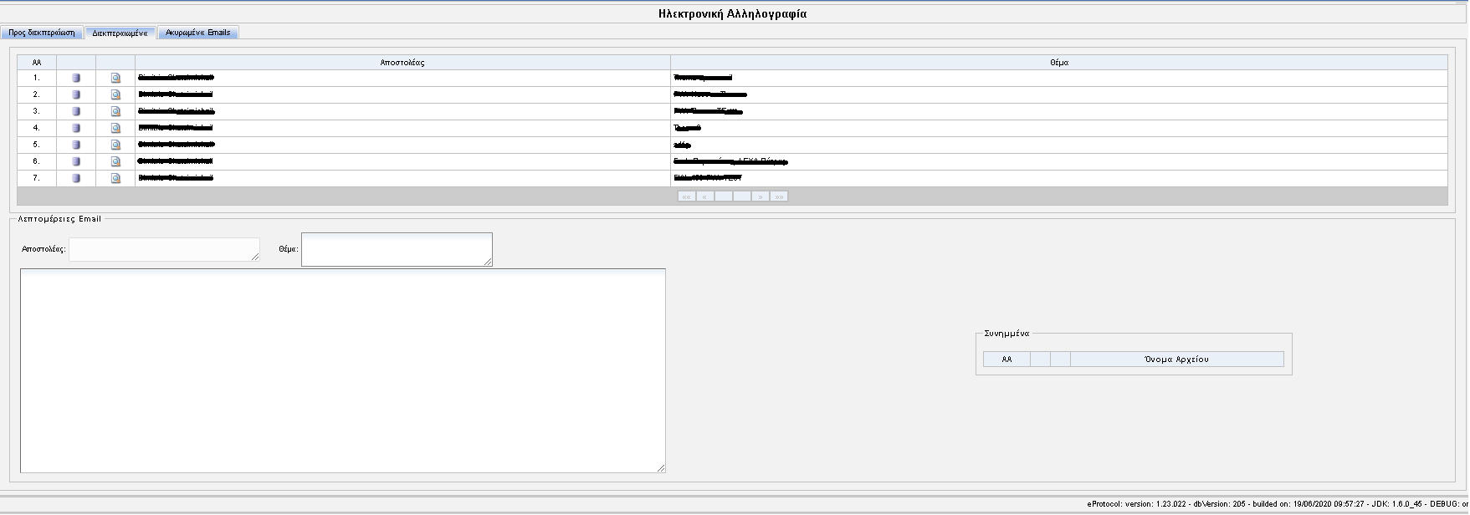Click the database icon in row 3

point(76,111)
